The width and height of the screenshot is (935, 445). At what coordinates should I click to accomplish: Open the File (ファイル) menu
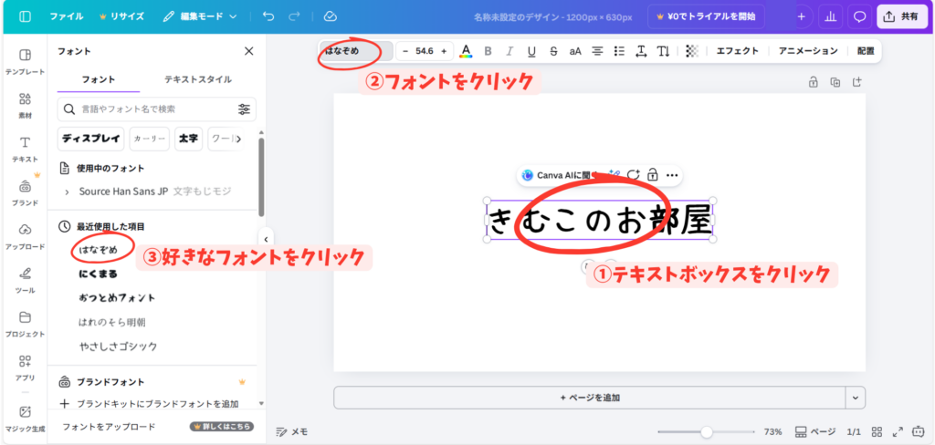(67, 16)
